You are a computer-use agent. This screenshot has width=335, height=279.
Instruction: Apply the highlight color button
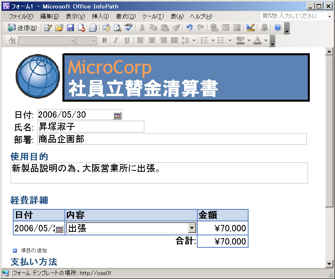point(241,40)
